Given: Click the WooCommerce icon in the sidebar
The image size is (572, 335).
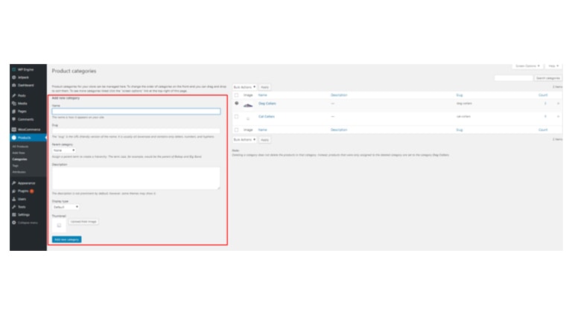Looking at the screenshot, I should coord(14,130).
